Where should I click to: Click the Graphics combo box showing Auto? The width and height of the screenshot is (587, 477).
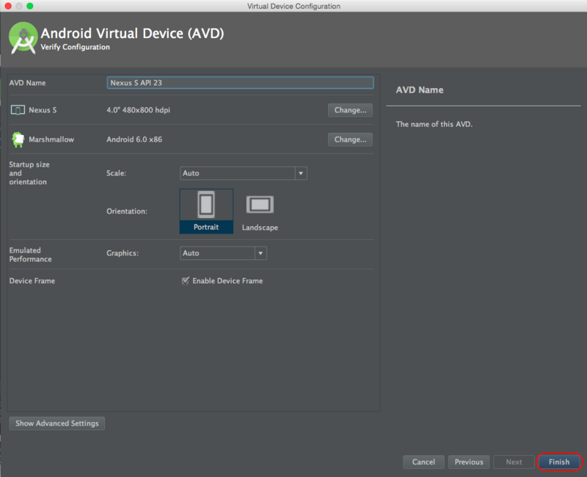coord(223,253)
